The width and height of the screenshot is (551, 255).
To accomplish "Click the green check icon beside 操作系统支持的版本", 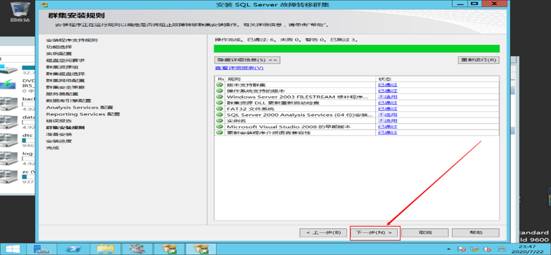I will click(x=219, y=91).
